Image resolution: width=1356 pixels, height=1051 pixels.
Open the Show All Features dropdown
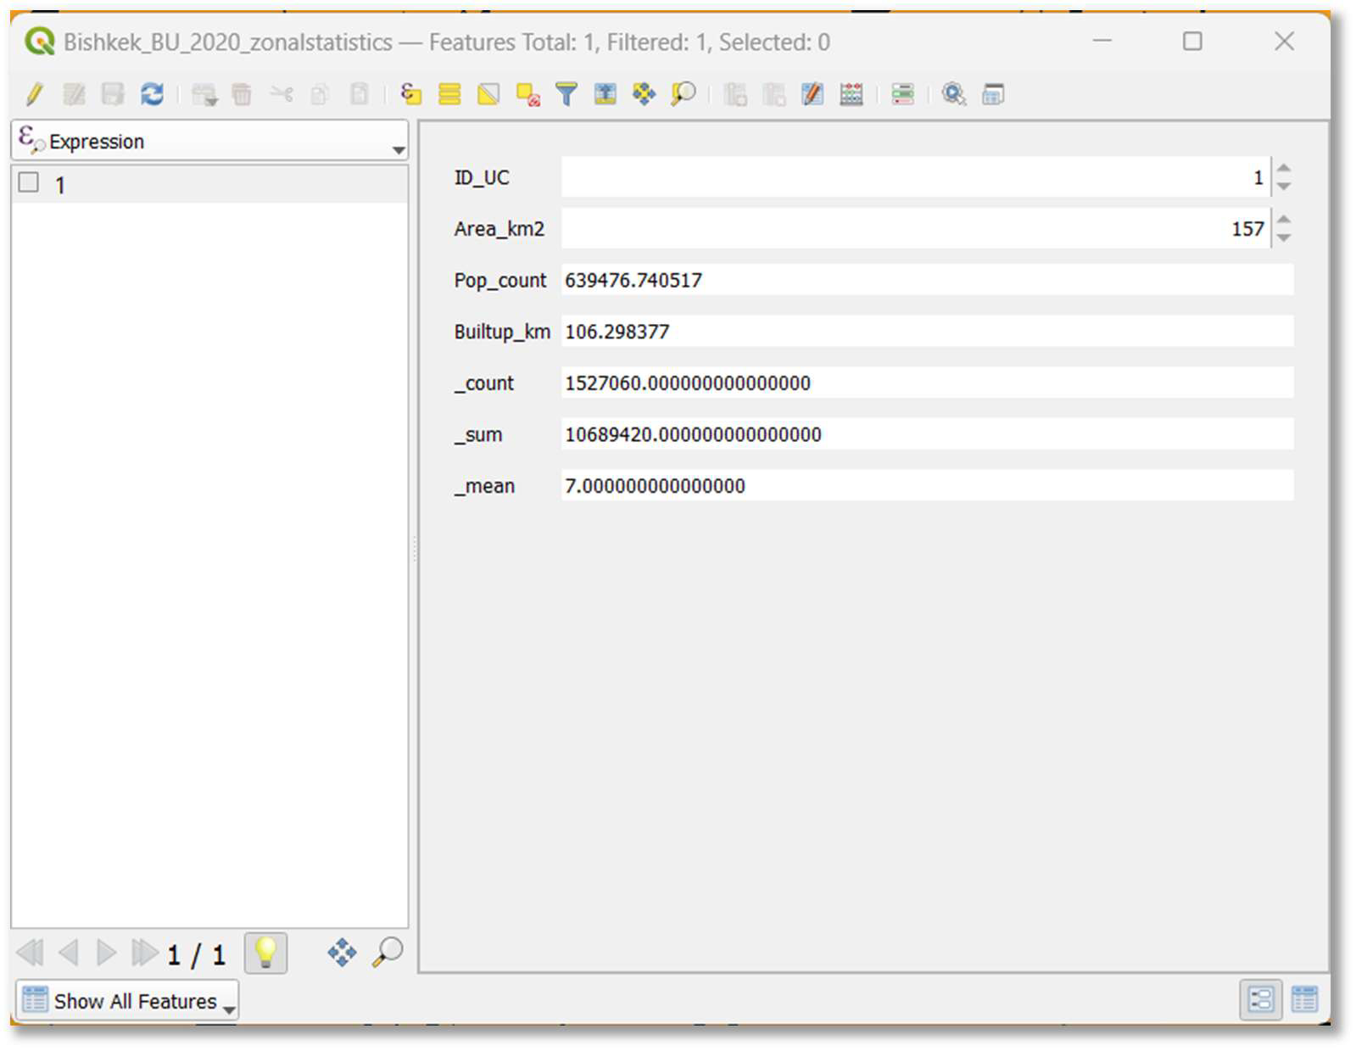(x=126, y=1001)
